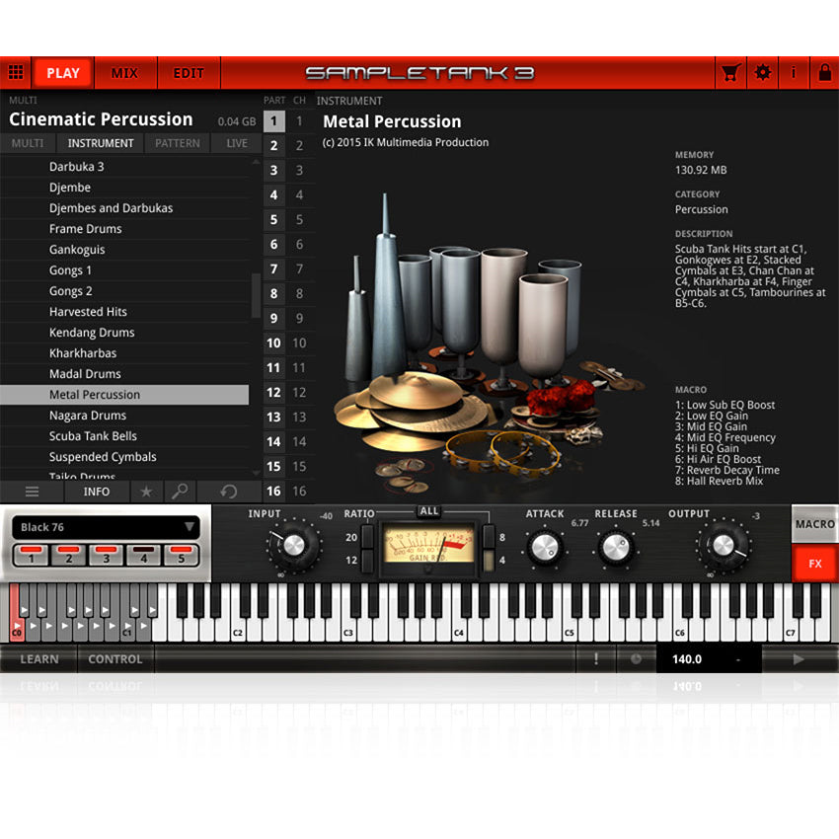Open the shopping cart store

point(729,72)
